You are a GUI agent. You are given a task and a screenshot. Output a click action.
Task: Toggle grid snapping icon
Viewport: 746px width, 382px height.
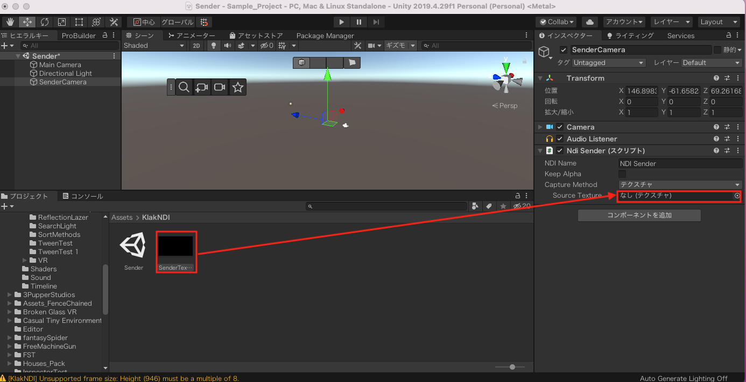(204, 22)
